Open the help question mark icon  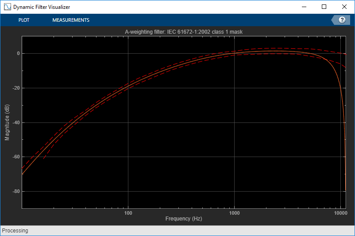pos(342,20)
